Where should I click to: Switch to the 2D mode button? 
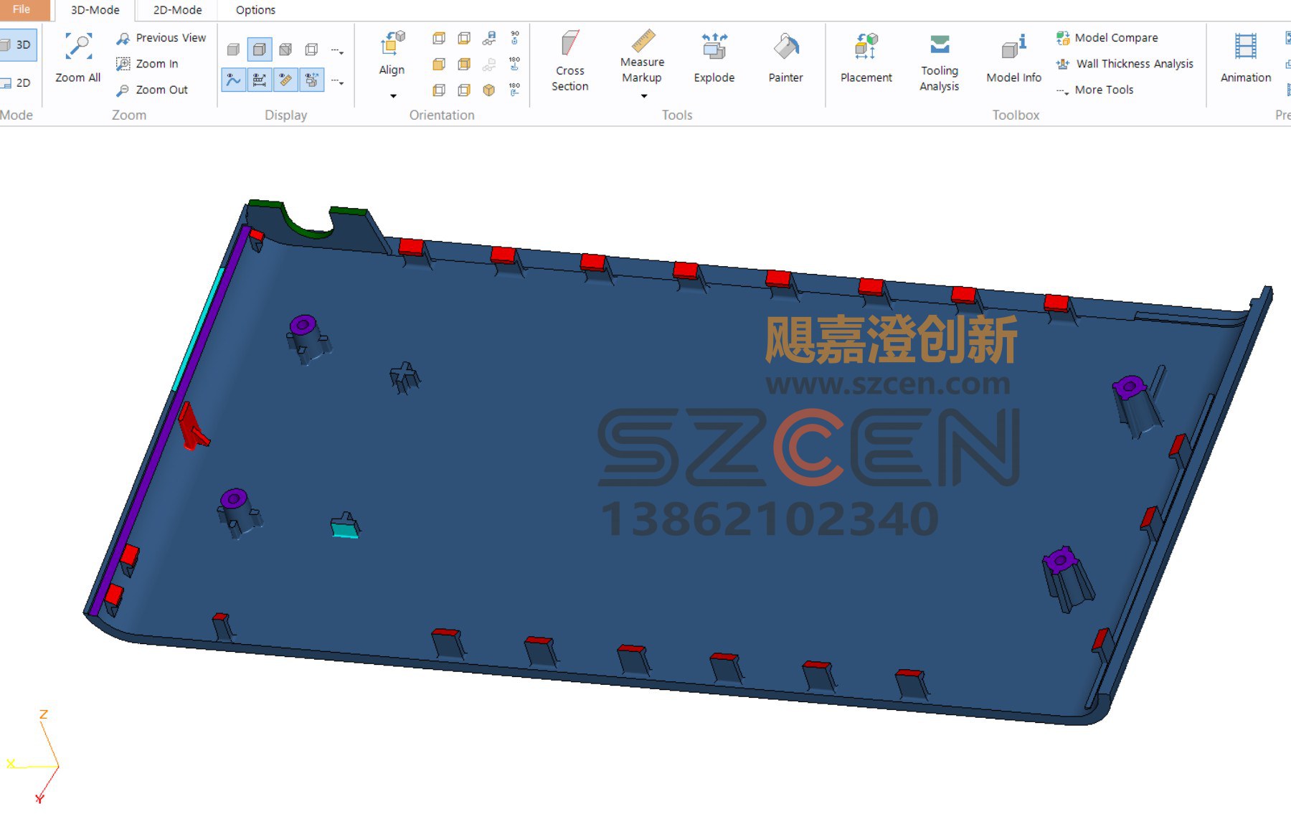pyautogui.click(x=16, y=82)
